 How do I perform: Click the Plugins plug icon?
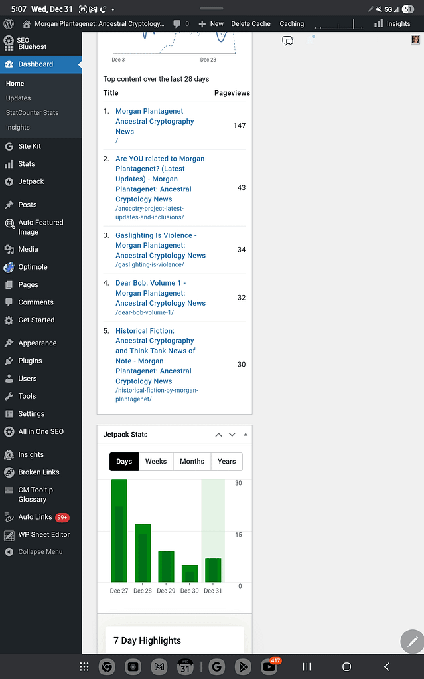[9, 361]
